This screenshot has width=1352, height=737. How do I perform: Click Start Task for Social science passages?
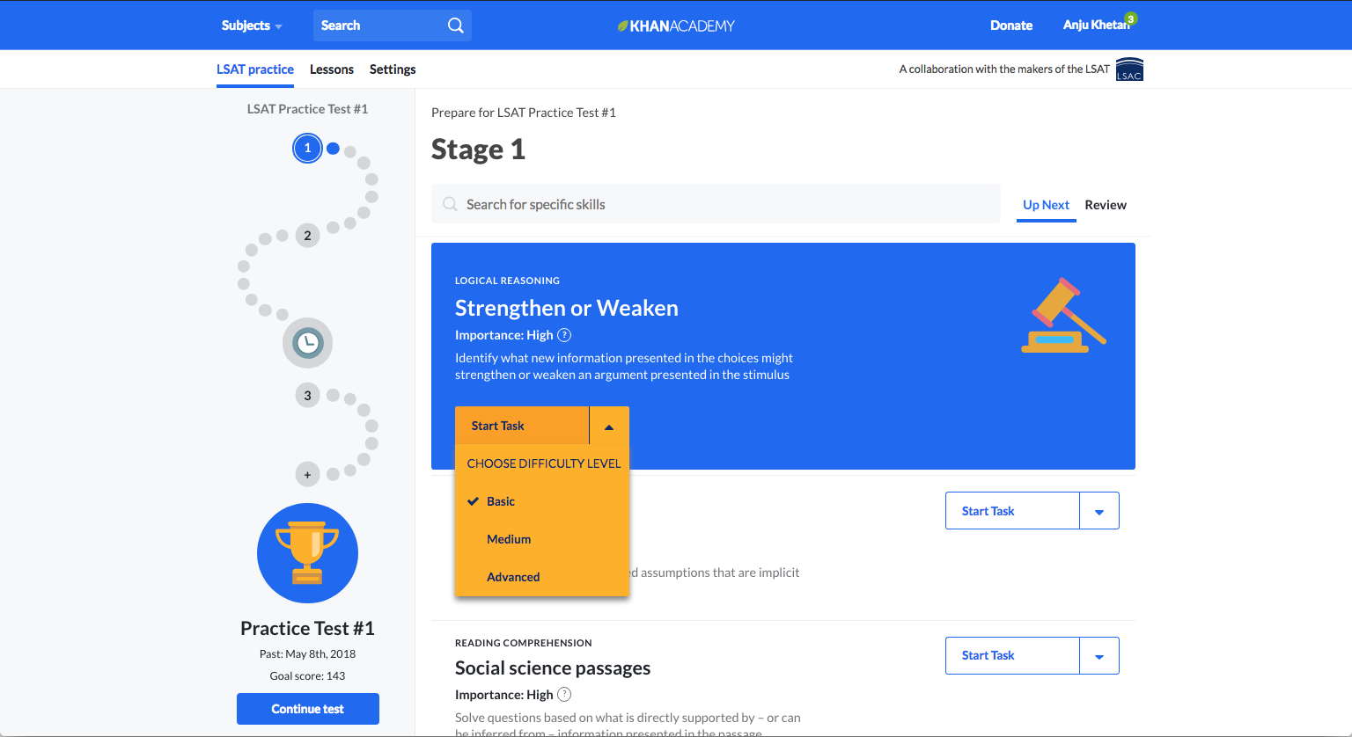coord(1012,656)
